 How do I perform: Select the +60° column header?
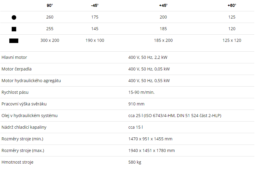[x=232, y=5]
